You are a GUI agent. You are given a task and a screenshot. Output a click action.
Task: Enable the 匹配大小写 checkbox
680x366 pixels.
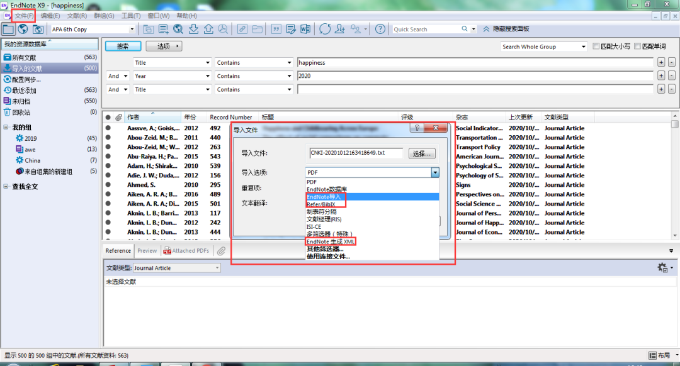[596, 47]
